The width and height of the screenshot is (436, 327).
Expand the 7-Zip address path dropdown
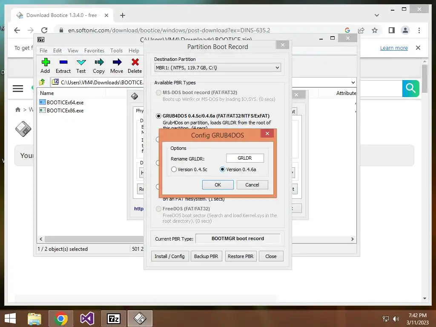353,82
